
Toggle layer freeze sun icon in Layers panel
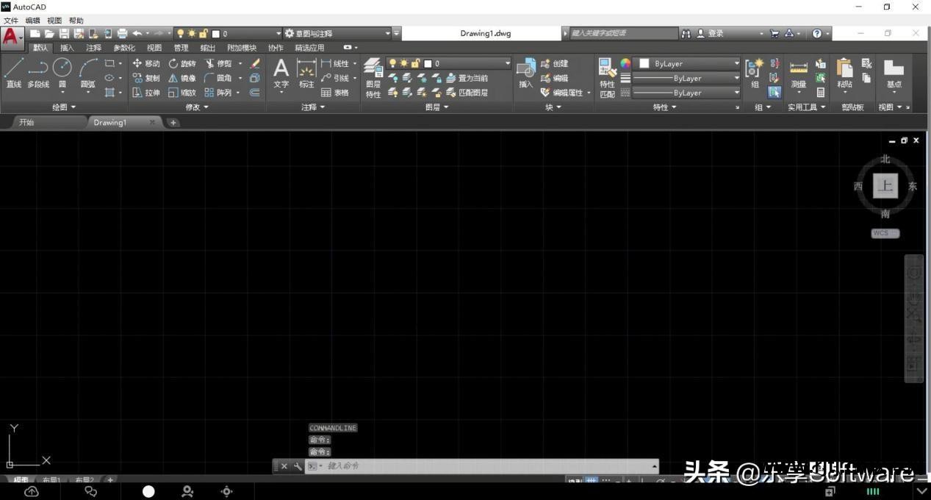tap(403, 63)
